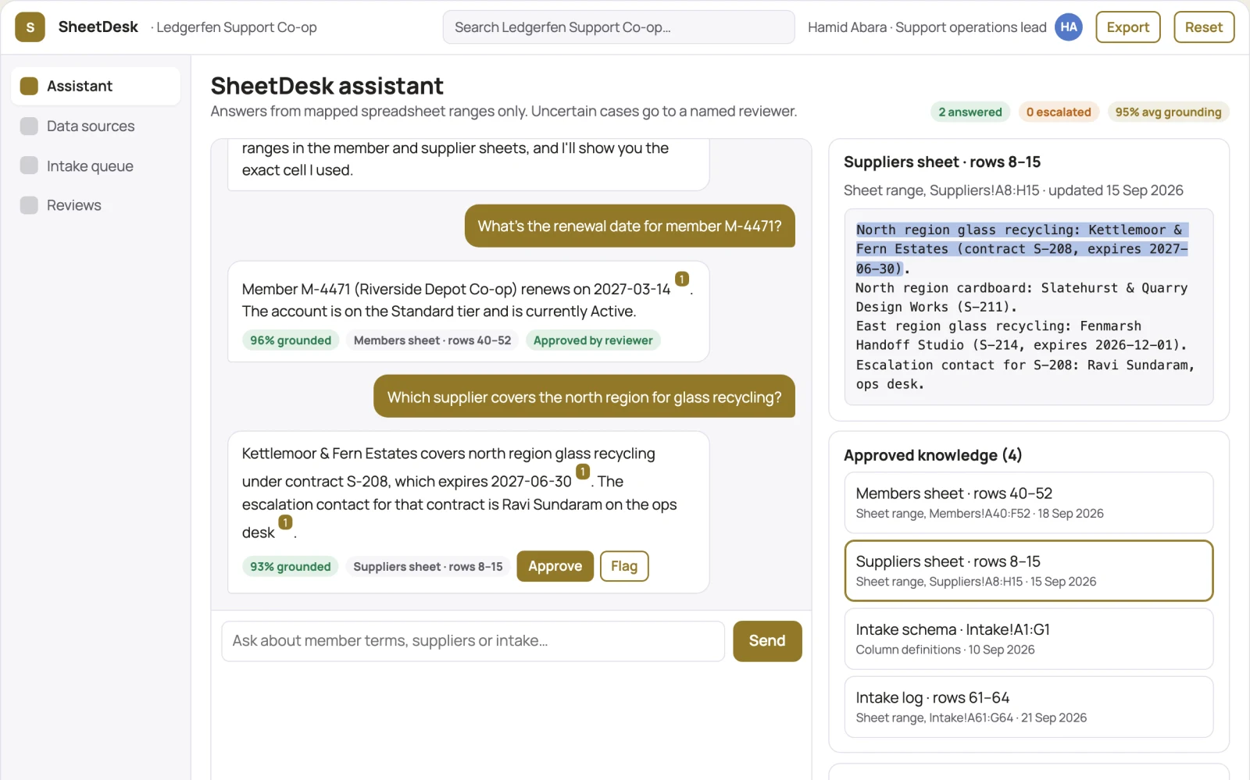The width and height of the screenshot is (1250, 780).
Task: Click the Approved by reviewer badge
Action: (x=593, y=340)
